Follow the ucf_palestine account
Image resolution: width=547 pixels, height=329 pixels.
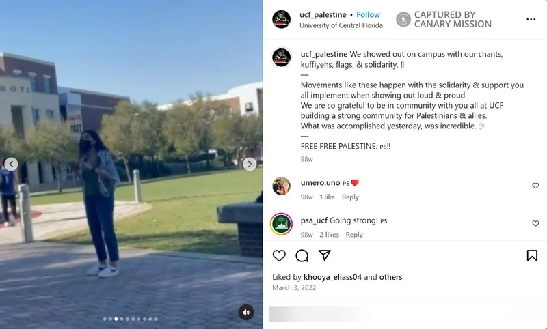(x=368, y=14)
